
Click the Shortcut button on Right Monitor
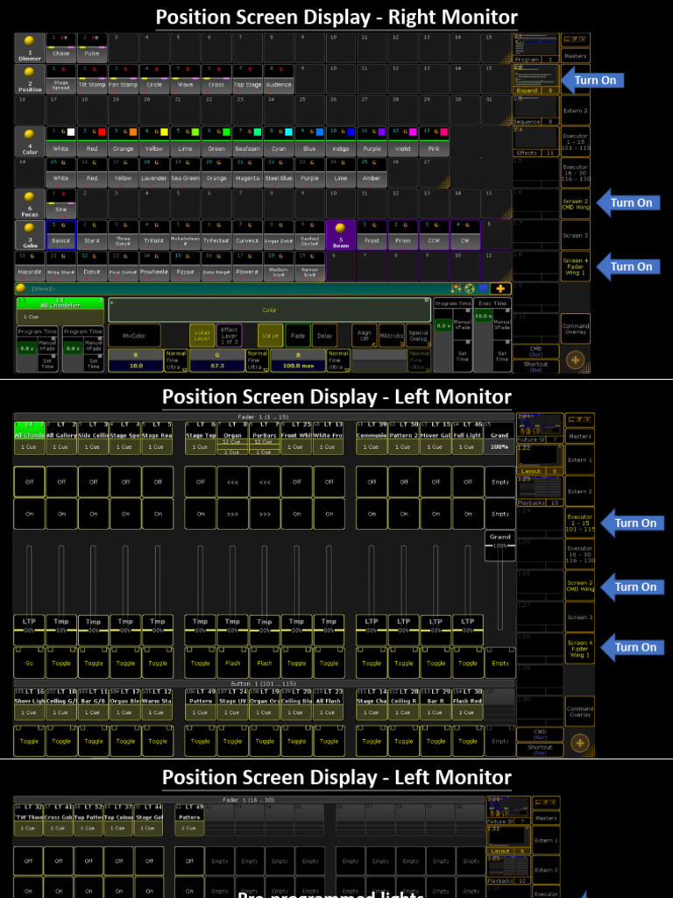click(535, 367)
